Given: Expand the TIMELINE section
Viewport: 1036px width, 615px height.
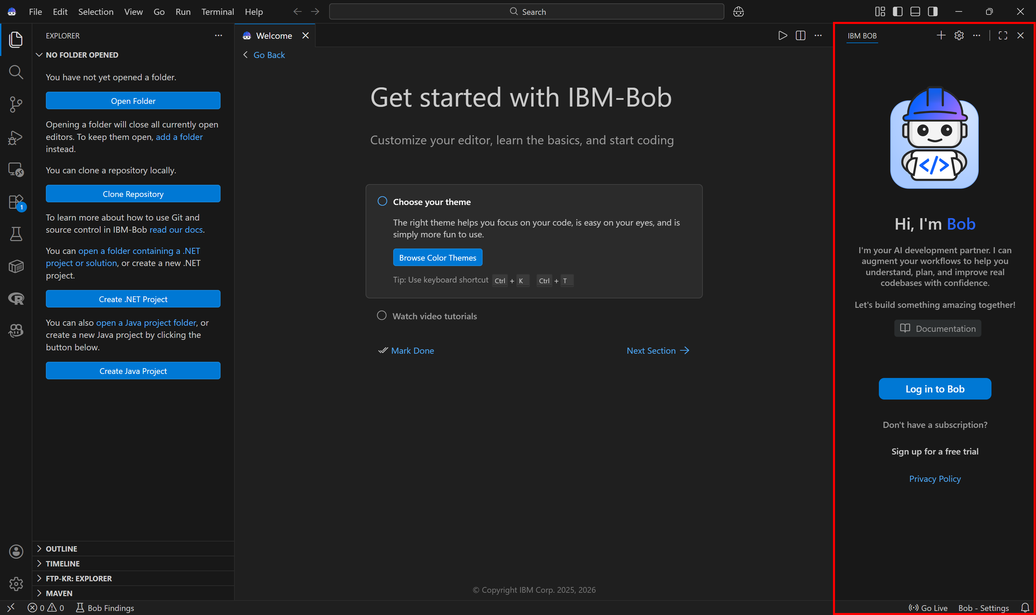Looking at the screenshot, I should 134,564.
